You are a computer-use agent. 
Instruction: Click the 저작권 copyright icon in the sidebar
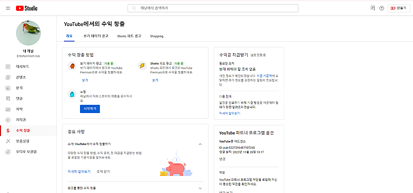pyautogui.click(x=8, y=120)
